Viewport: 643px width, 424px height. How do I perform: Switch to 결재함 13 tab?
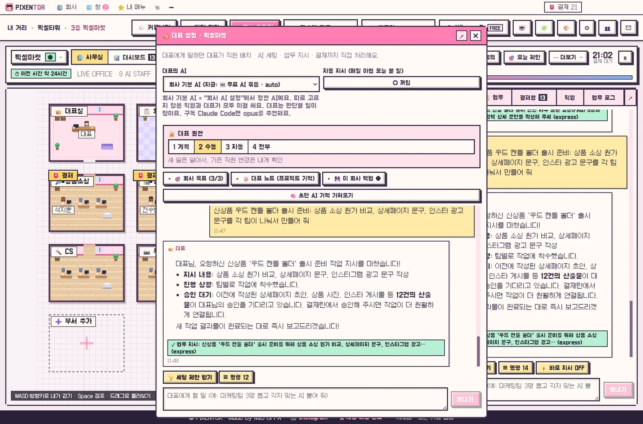(x=534, y=97)
